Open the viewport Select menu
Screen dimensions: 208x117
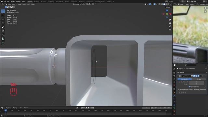click(24, 4)
